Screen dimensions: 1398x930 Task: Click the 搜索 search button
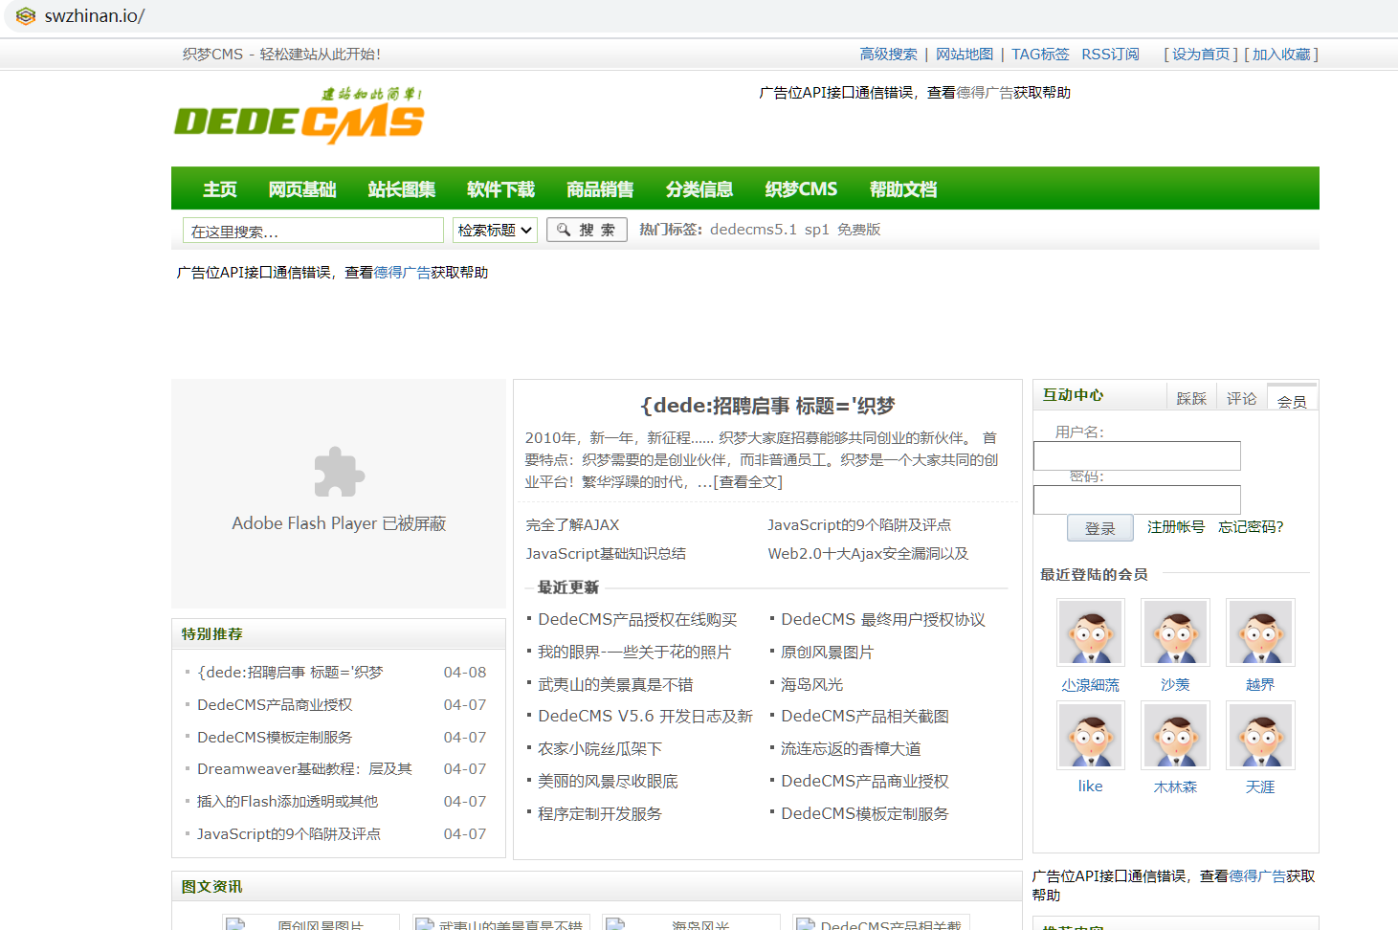[587, 230]
